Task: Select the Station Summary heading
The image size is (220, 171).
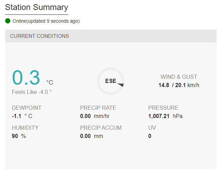Action: click(37, 7)
